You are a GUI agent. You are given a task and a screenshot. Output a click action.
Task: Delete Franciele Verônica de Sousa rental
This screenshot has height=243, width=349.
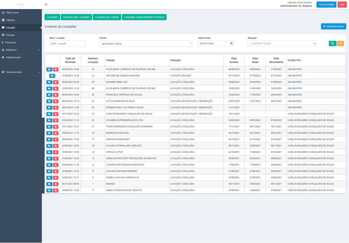(55, 95)
